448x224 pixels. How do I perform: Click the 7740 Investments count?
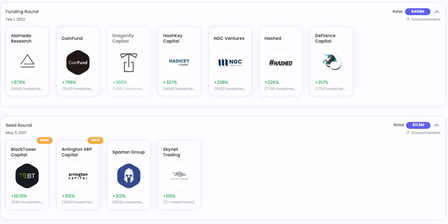tap(280, 89)
